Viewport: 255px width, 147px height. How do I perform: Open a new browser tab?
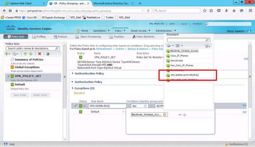[x=140, y=3]
